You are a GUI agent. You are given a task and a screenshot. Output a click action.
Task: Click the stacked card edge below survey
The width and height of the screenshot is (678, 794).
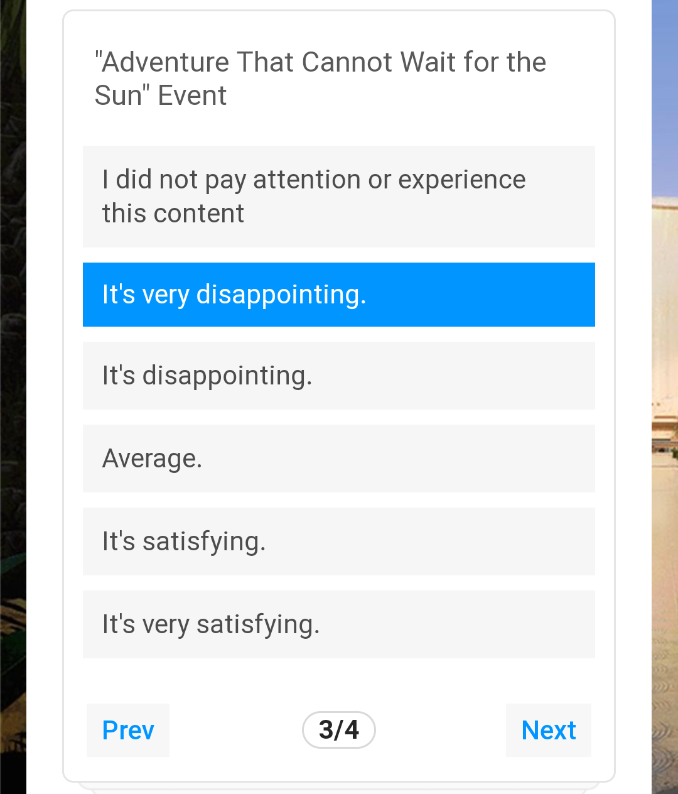click(x=339, y=786)
